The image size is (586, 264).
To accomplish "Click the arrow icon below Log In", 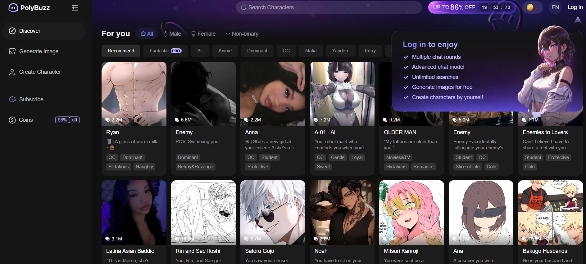I will tap(578, 20).
